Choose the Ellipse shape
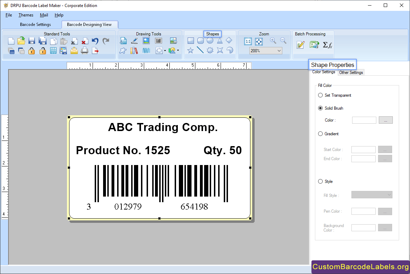Screen dimensions: 410x274 point(210,41)
